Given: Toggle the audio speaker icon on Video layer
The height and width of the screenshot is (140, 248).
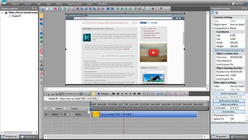Looking at the screenshot, I should coord(65,114).
